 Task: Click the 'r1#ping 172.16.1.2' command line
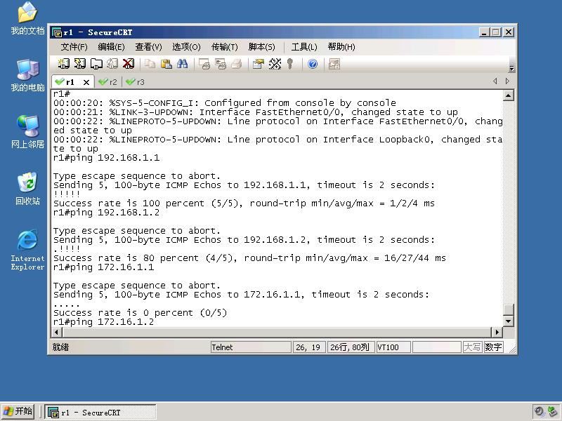[x=103, y=321]
